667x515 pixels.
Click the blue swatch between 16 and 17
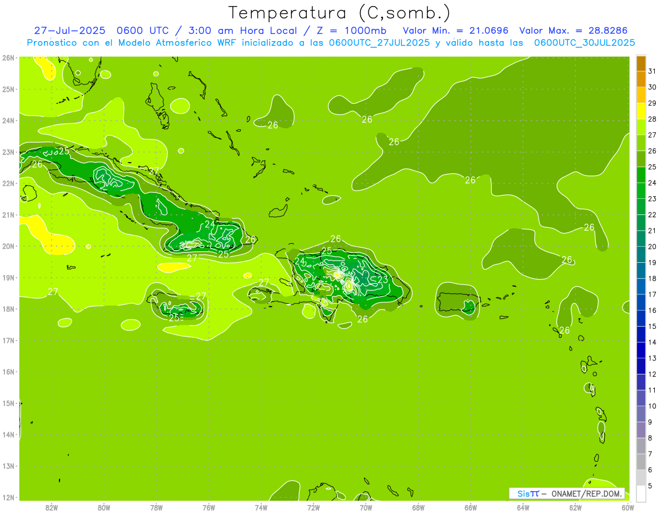click(x=641, y=303)
